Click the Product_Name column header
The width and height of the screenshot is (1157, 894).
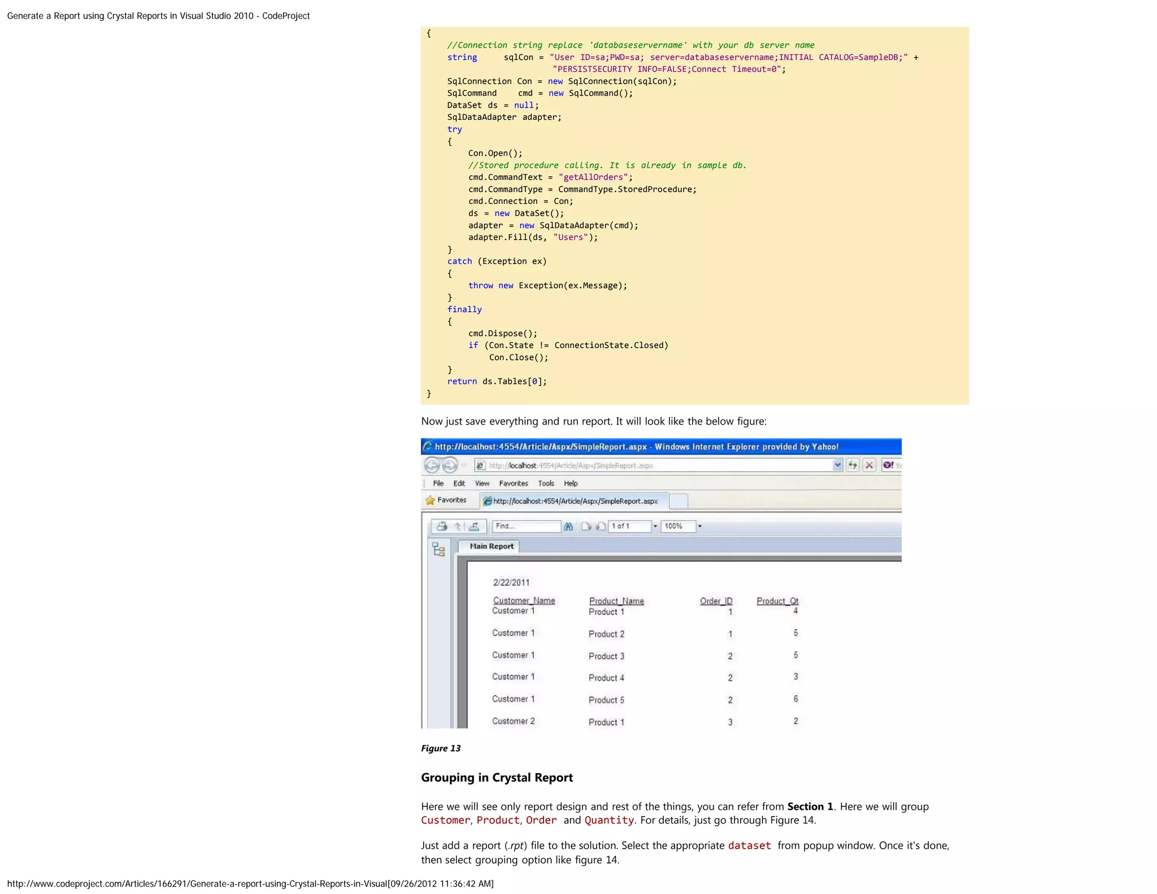tap(616, 601)
